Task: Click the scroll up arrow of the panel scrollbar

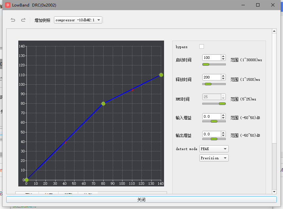Action: (274, 31)
